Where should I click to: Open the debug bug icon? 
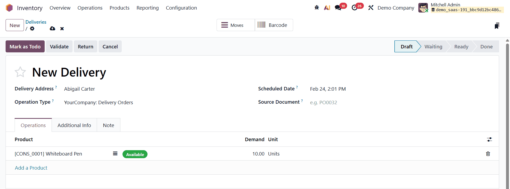point(317,8)
